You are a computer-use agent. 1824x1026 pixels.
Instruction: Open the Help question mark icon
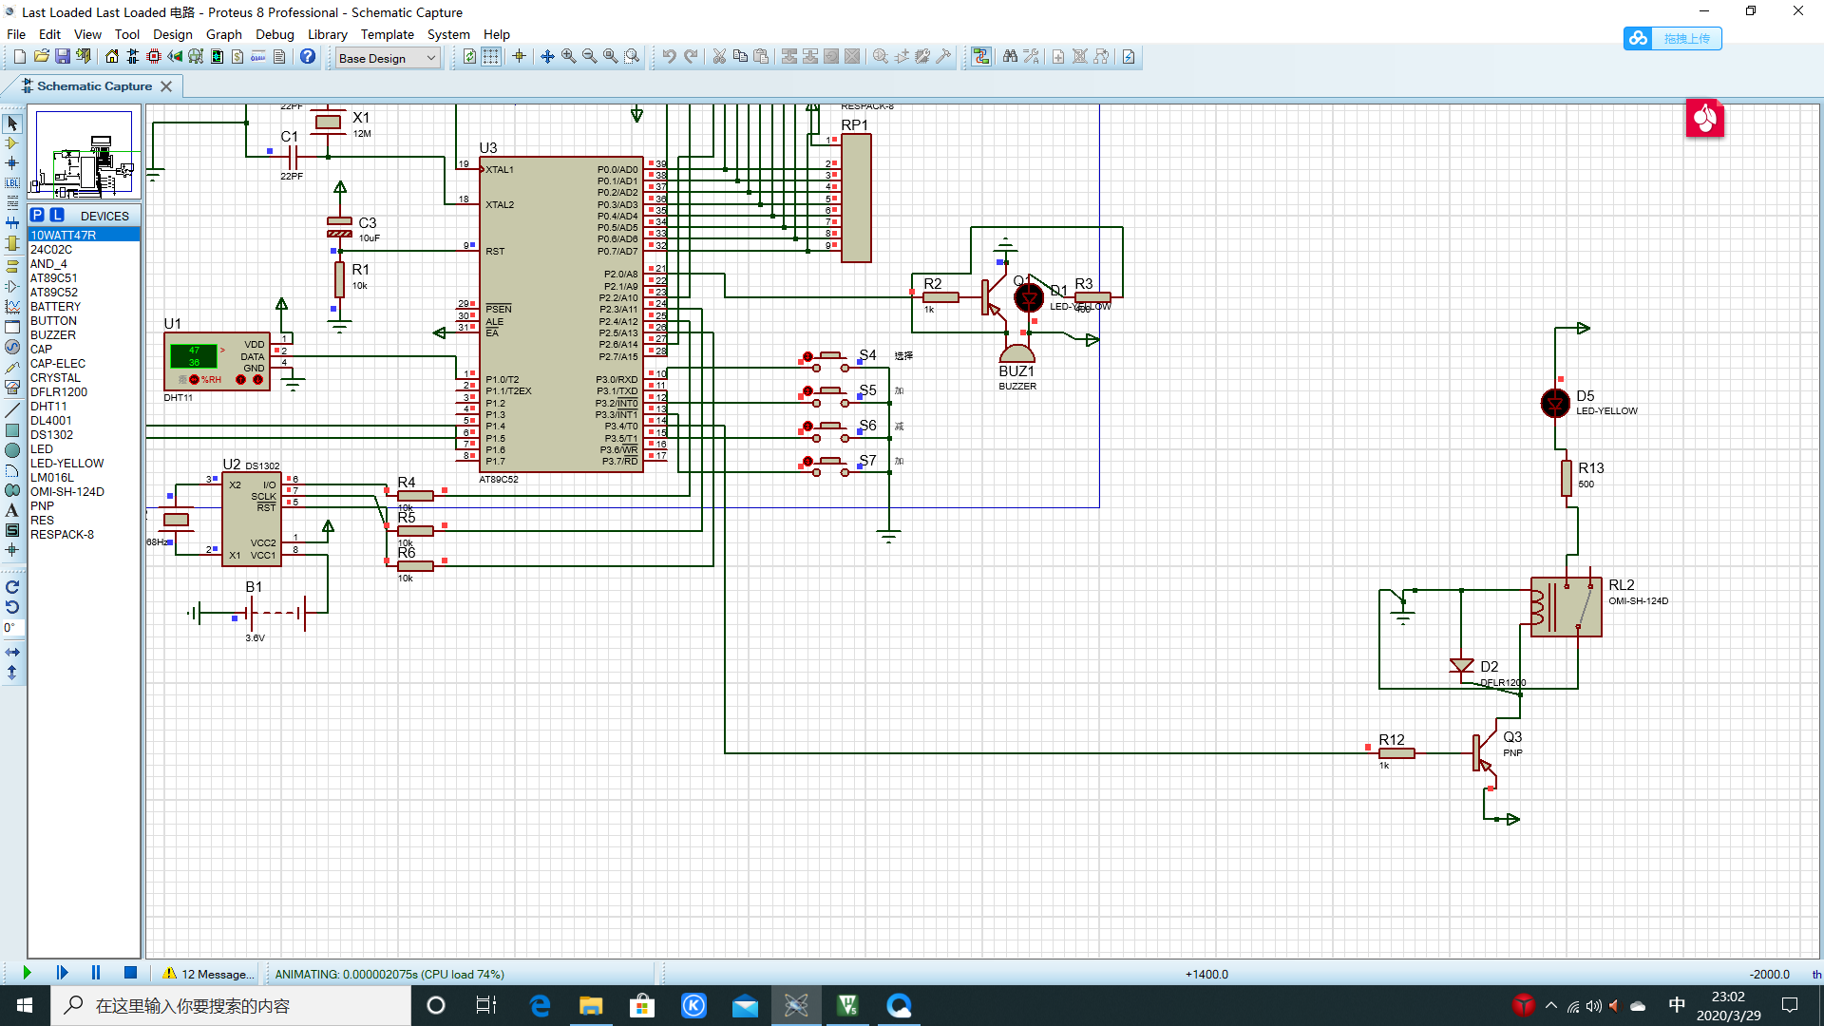(x=308, y=57)
